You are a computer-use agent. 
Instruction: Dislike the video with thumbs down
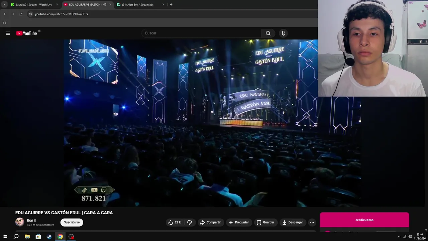pos(189,222)
